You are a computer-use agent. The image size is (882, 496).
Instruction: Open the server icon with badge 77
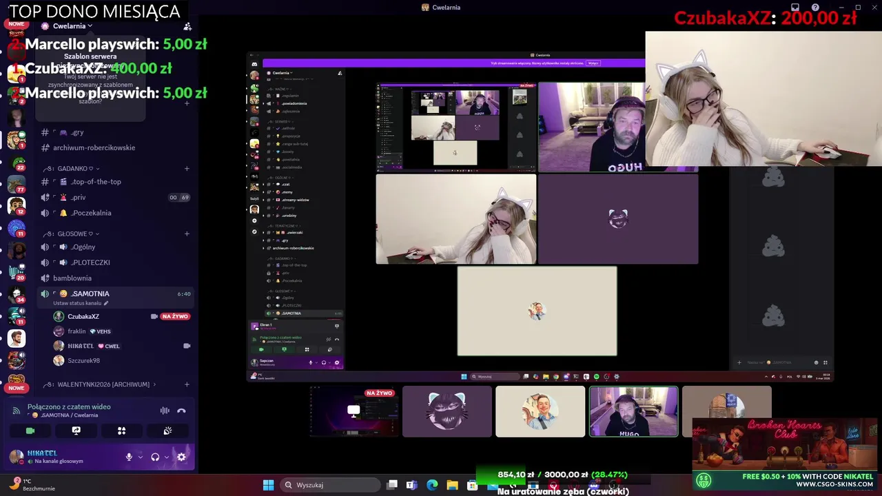point(17,185)
